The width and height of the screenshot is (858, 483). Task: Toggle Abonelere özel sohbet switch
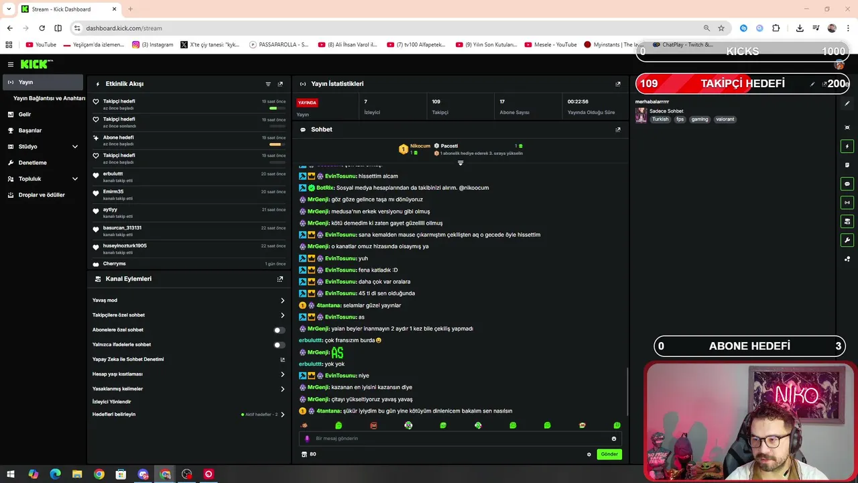pyautogui.click(x=279, y=330)
